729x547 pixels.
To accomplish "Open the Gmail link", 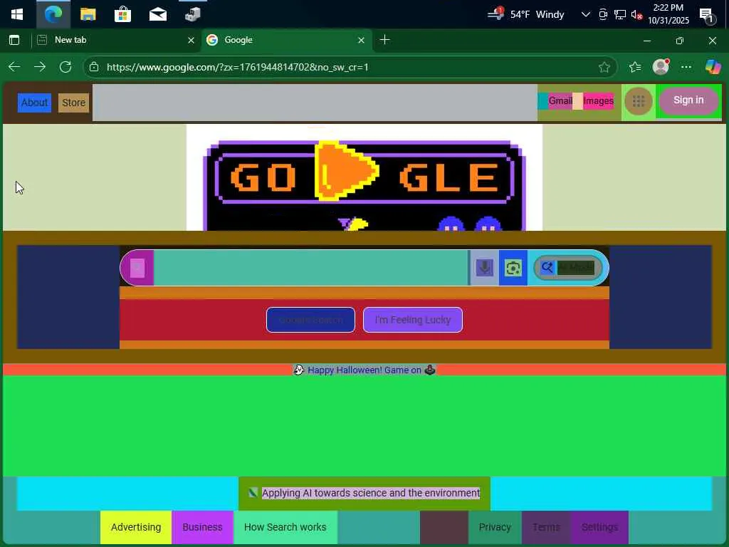I will tap(560, 101).
